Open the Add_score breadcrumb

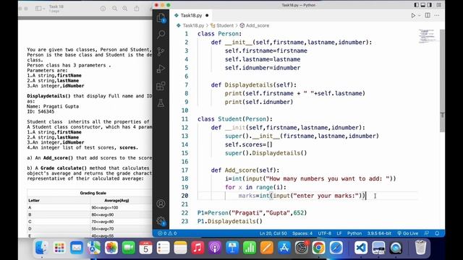[255, 26]
